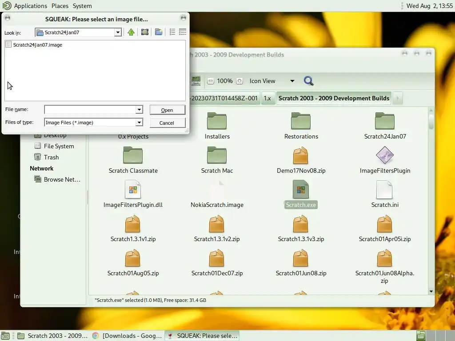
Task: Select Scratch 2003 - 2009 Development Builds breadcrumb
Action: point(334,98)
